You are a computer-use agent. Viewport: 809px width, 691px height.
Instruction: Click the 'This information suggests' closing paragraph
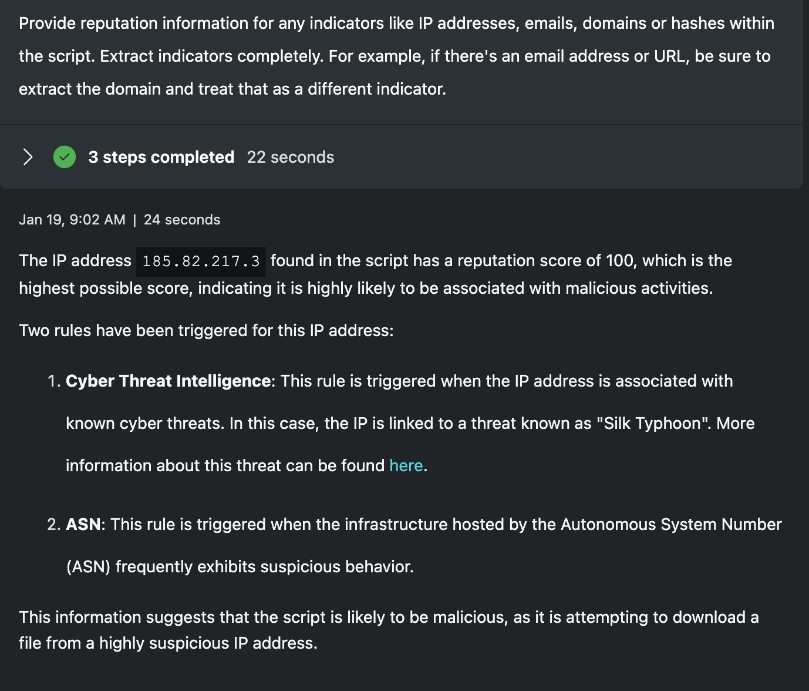pyautogui.click(x=388, y=617)
